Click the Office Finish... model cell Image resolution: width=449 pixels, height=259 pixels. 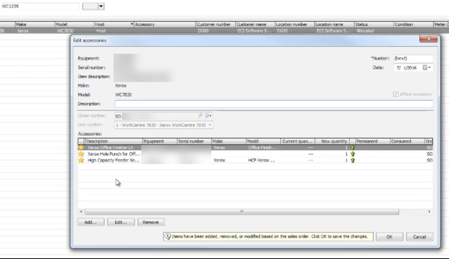pos(263,148)
